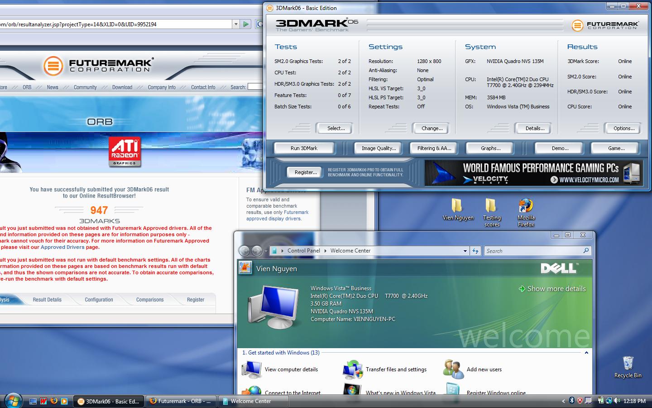Click the network connection tray icon
Screen dimensions: 652x408
609,401
